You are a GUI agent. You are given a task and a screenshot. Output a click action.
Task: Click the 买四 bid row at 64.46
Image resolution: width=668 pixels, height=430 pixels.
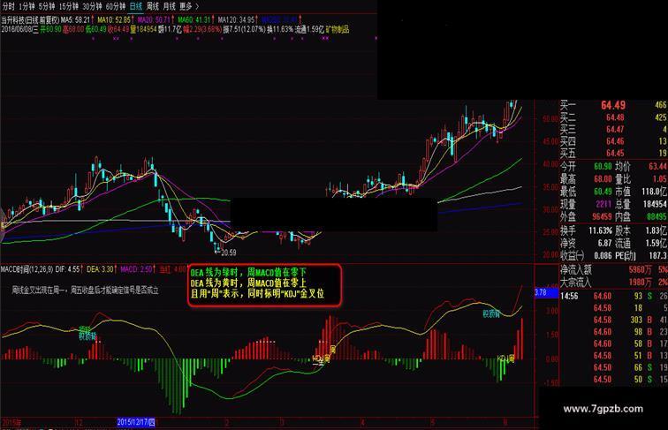tap(613, 141)
